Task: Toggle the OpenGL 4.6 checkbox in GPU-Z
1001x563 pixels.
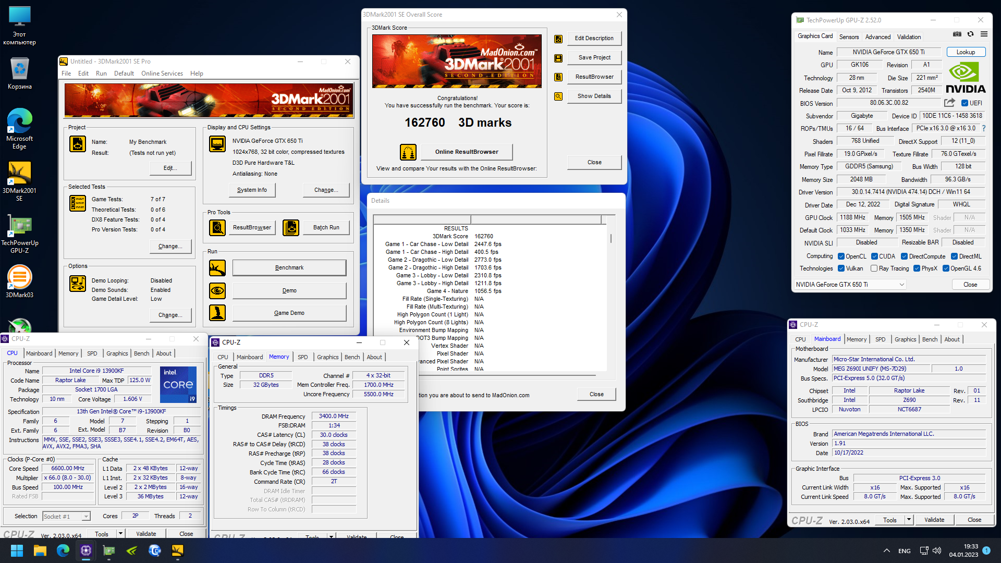Action: pos(946,268)
